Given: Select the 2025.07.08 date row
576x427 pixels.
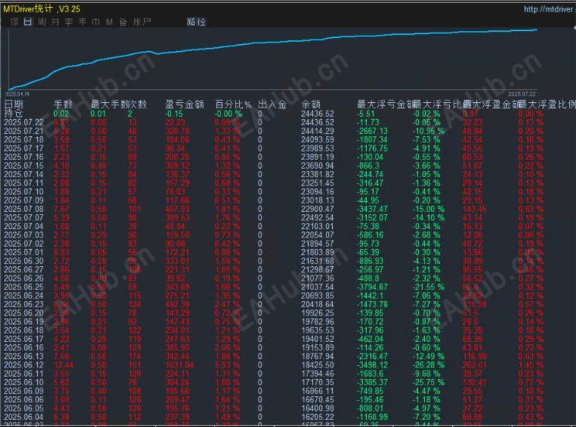Looking at the screenshot, I should point(23,209).
